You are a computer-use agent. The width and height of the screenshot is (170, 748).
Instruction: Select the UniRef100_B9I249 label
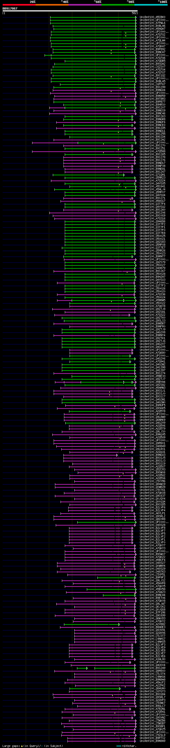[152, 668]
